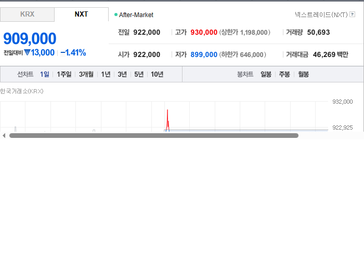Click the 거래대금 value 46,269 백만
364x254 pixels.
(x=331, y=54)
